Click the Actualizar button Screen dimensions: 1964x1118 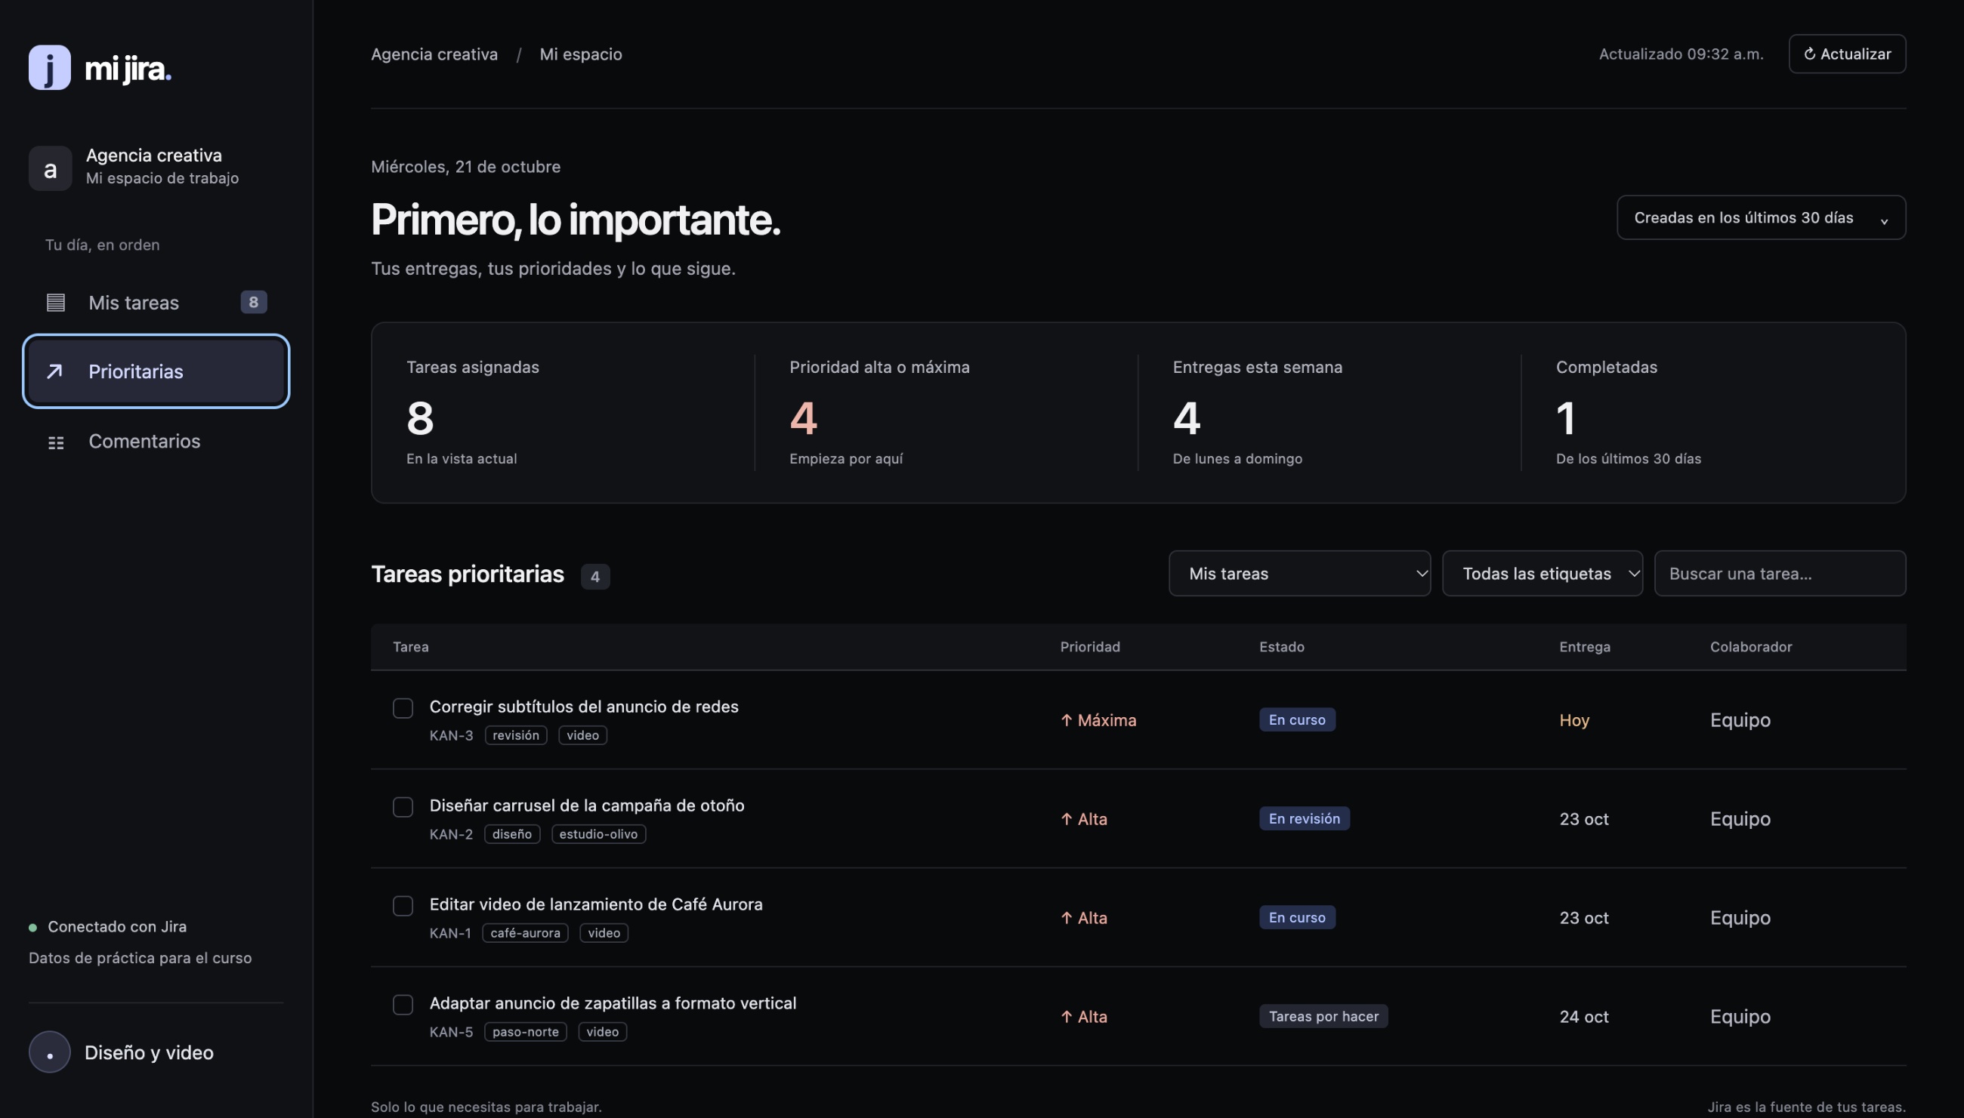pos(1847,54)
